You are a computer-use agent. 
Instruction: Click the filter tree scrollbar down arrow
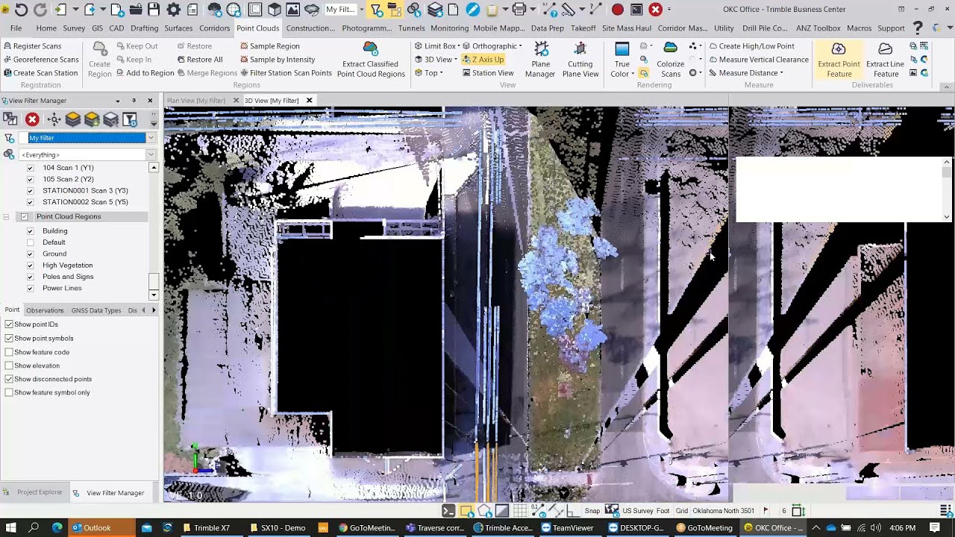154,295
